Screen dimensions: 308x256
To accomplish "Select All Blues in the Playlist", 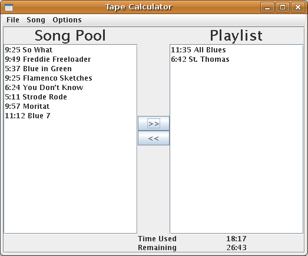I will 237,50.
